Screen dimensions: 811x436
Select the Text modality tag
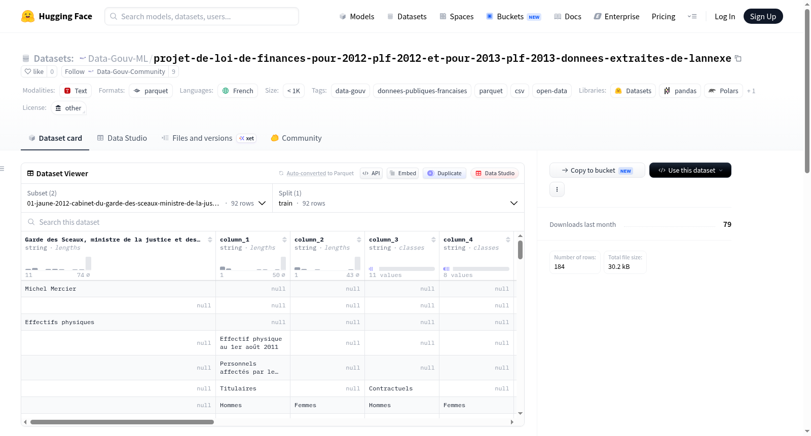76,91
